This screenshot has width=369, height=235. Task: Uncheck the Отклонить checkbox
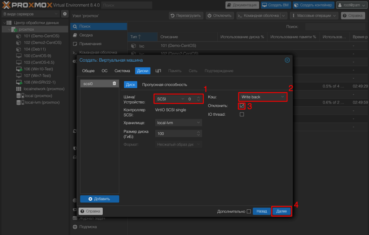click(242, 106)
